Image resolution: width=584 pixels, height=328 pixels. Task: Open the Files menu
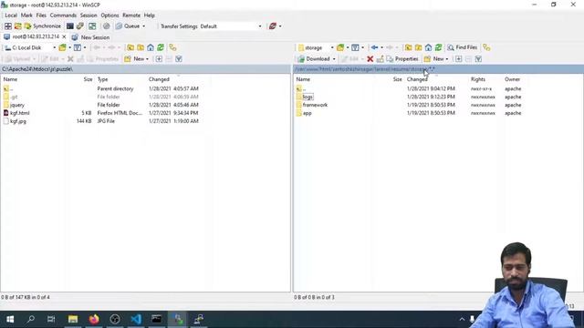pos(41,15)
